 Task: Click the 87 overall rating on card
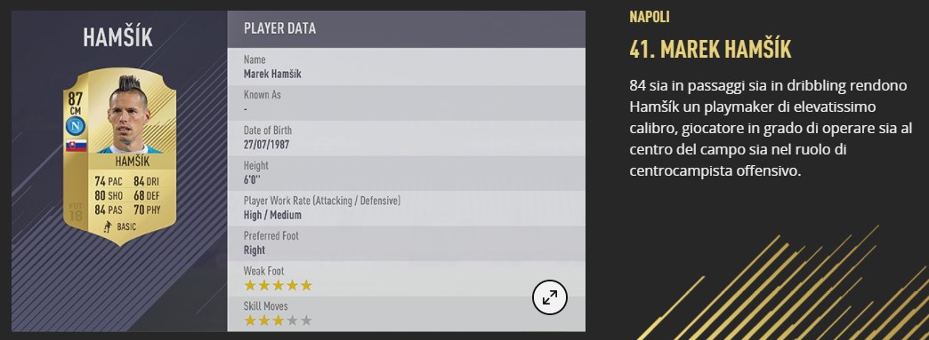[x=76, y=99]
